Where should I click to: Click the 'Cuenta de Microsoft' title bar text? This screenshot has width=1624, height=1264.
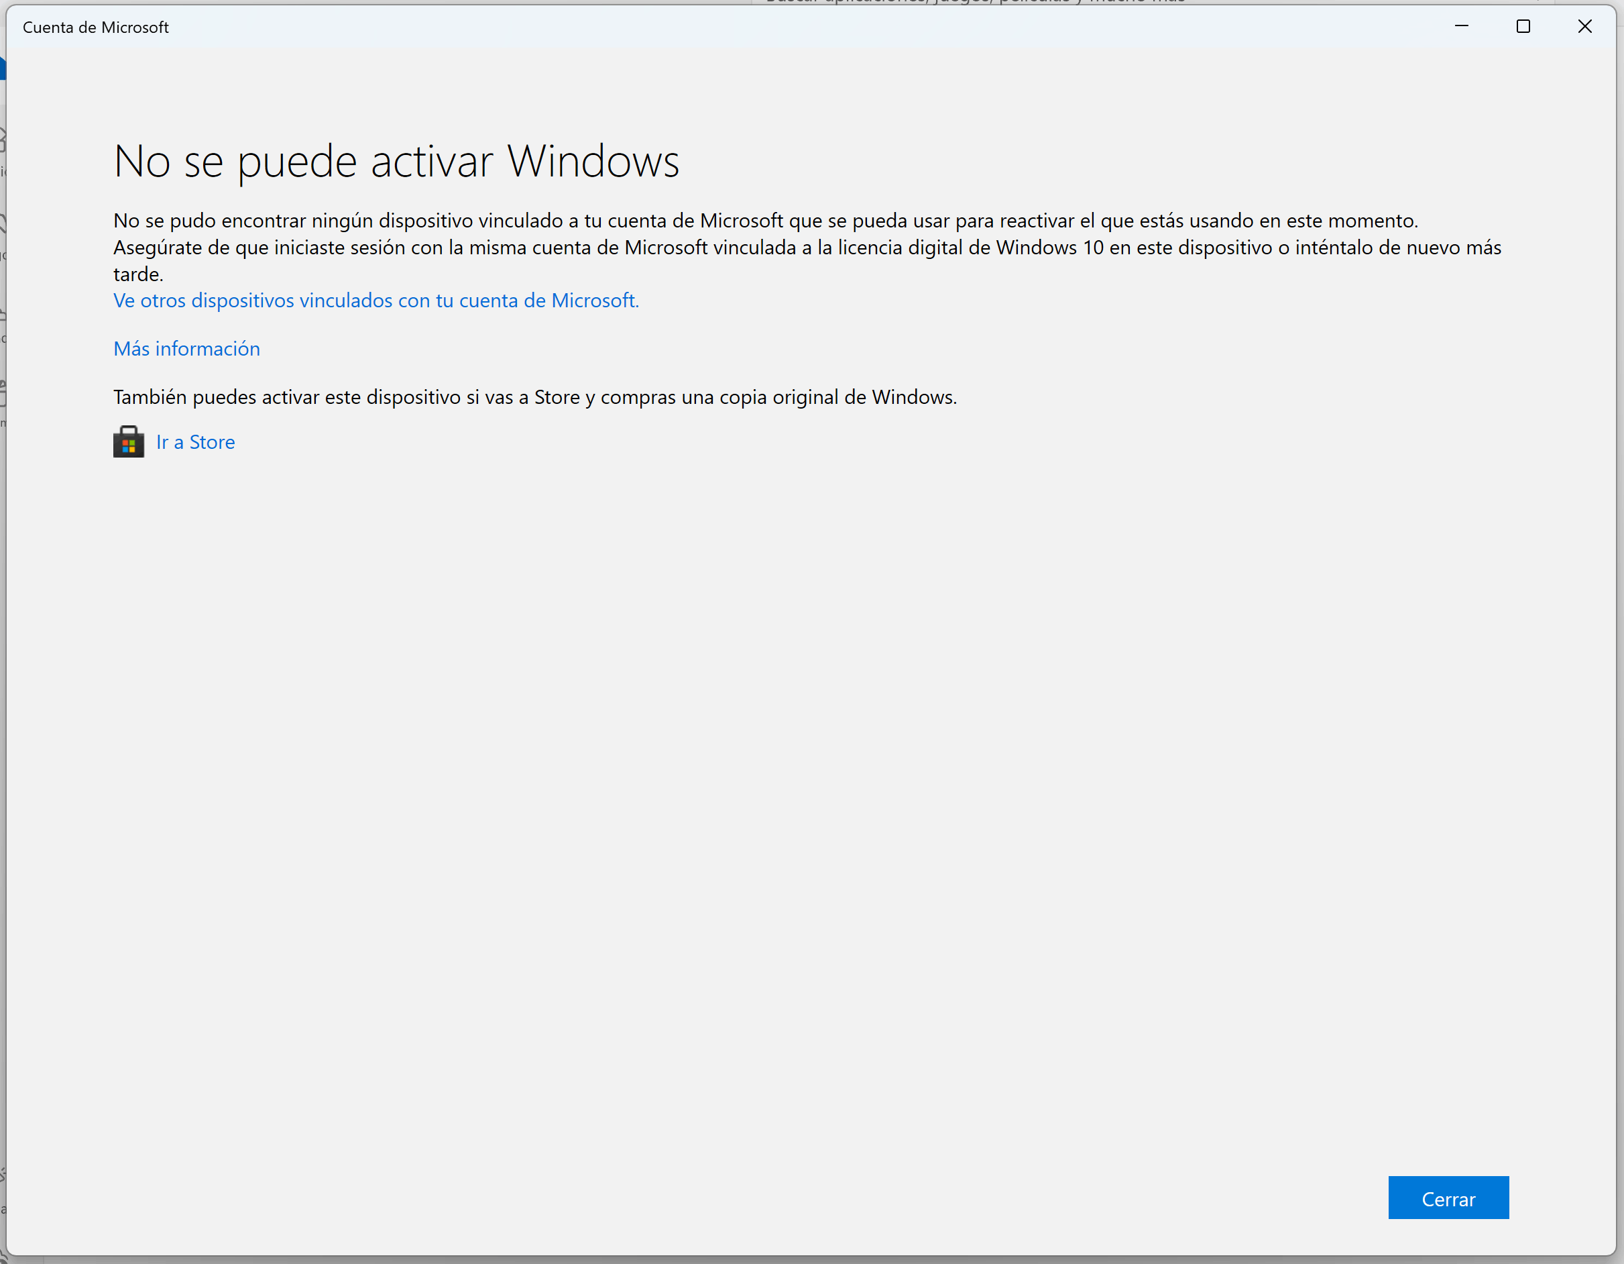coord(96,28)
